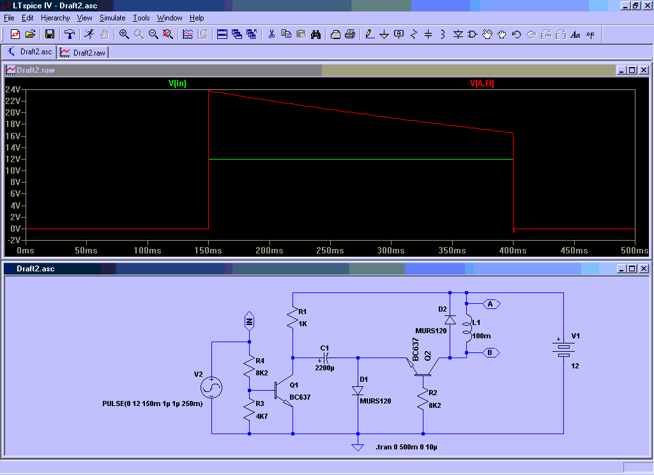Screen dimensions: 654x475
Task: Click the 250ms time axis label
Action: 330,250
